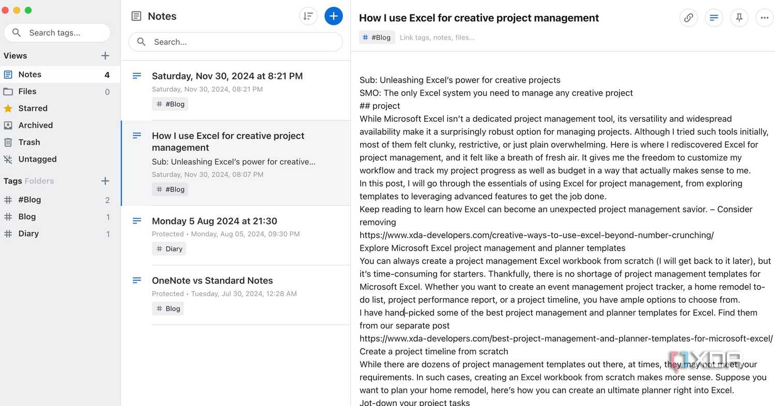Click the notes Search field
The image size is (775, 406).
(236, 42)
